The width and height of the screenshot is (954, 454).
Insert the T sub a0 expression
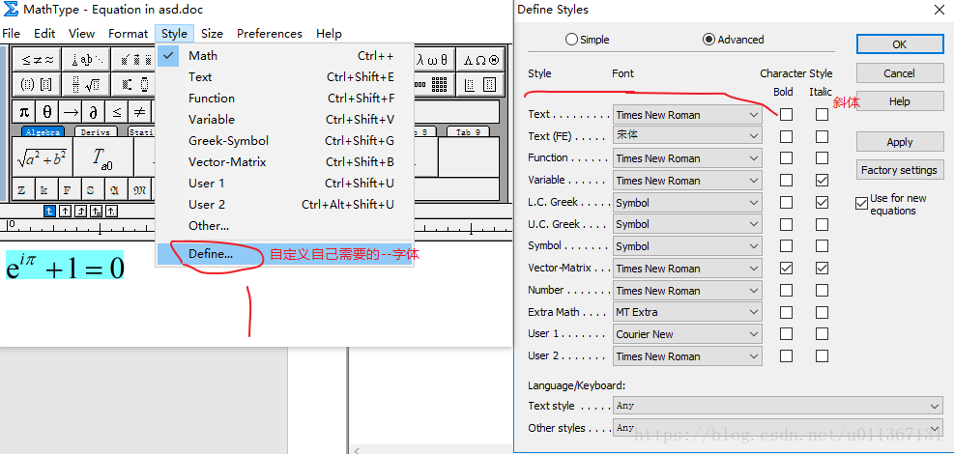point(102,157)
